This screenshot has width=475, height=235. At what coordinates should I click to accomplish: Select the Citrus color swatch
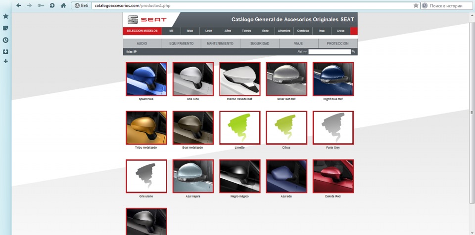click(286, 128)
